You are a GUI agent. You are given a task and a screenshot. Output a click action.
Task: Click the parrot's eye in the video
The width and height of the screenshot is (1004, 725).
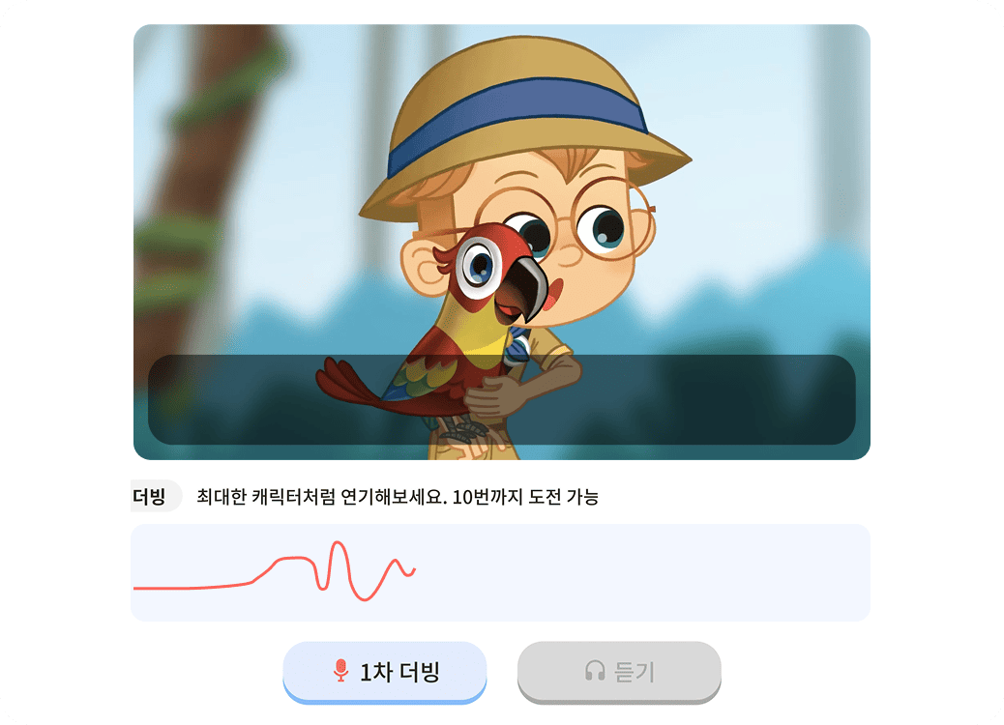[478, 268]
